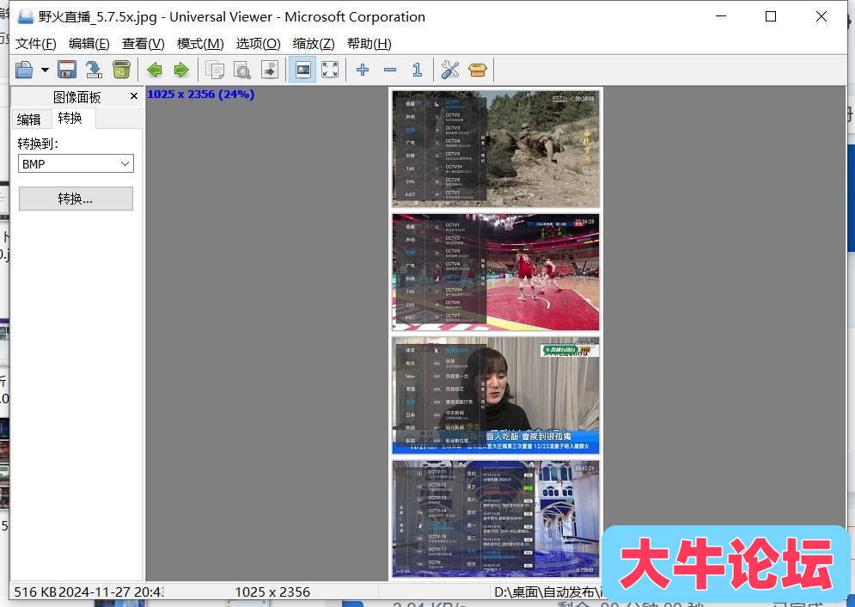Click the Universal Viewer title bar icon
855x607 pixels.
click(25, 16)
